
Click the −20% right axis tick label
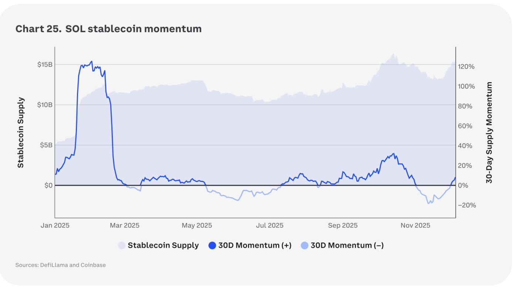coord(466,205)
